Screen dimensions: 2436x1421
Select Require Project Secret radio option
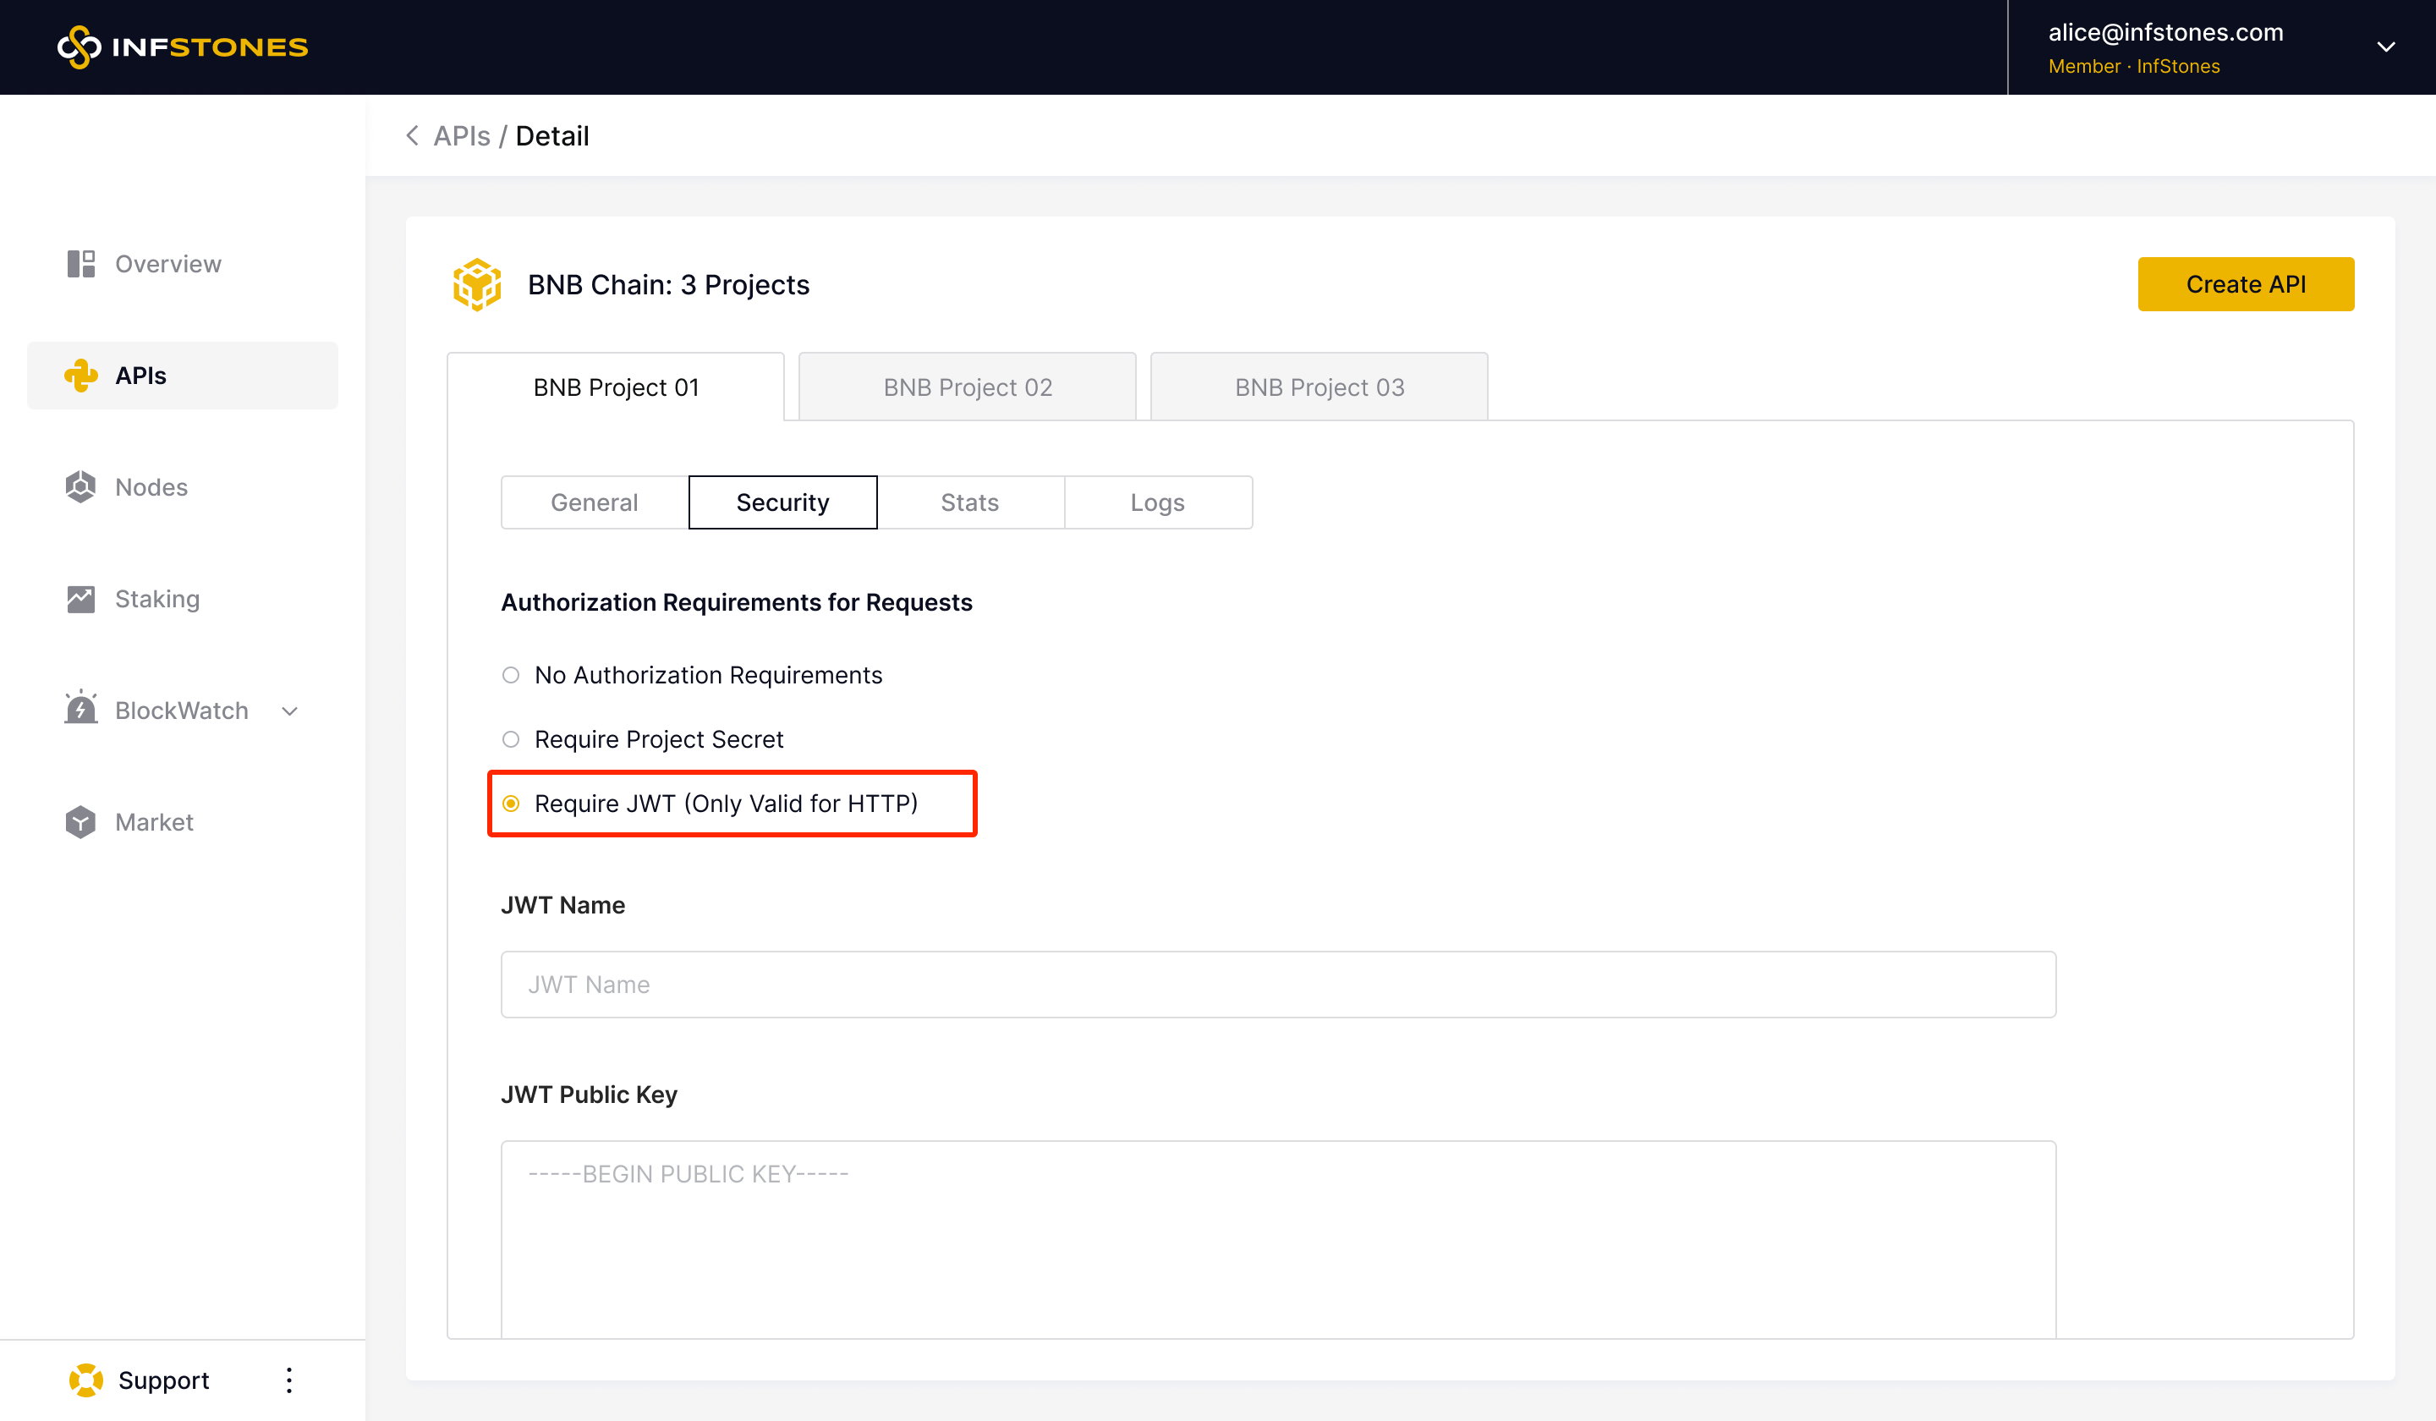tap(512, 739)
